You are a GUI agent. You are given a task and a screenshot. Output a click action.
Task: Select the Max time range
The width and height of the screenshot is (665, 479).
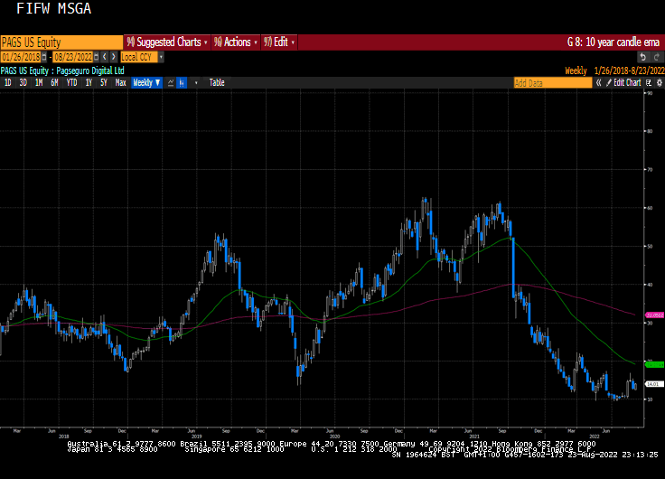pos(120,83)
